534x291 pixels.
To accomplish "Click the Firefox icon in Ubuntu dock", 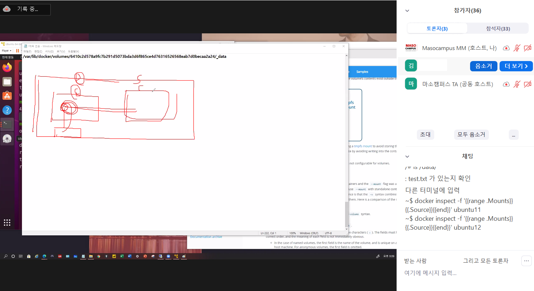I will (7, 67).
